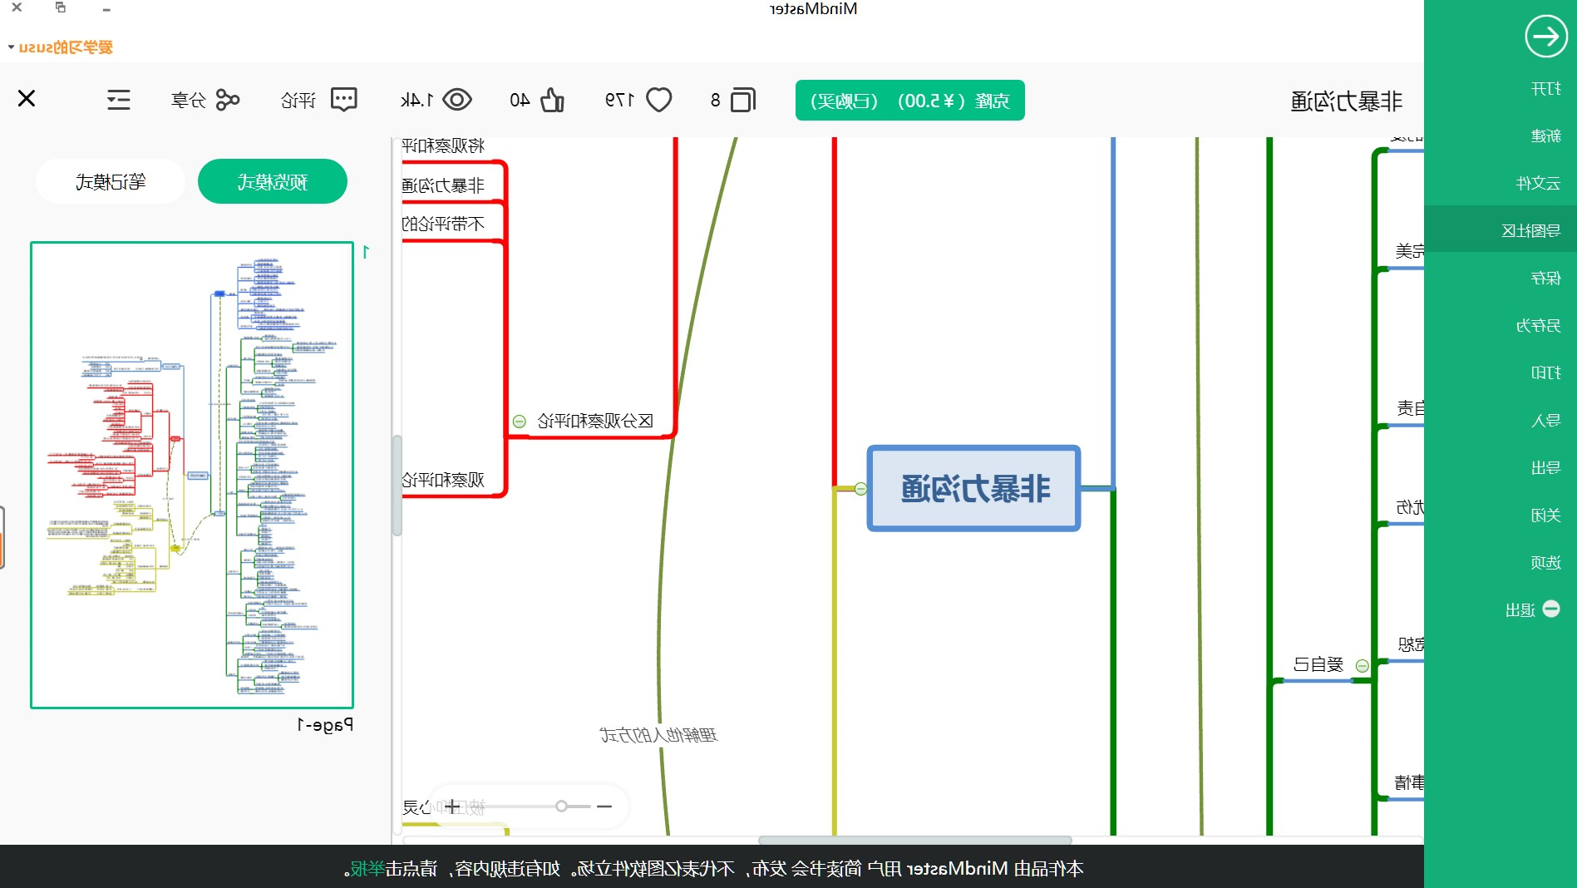Open comments via the 评论 bubble icon
The height and width of the screenshot is (888, 1577).
tap(344, 100)
